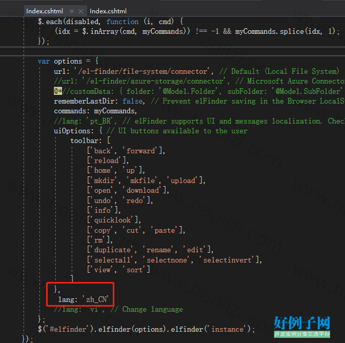Click the '$.inArray(cmd, myCommands)' line
Image resolution: width=345 pixels, height=343 pixels.
click(197, 31)
